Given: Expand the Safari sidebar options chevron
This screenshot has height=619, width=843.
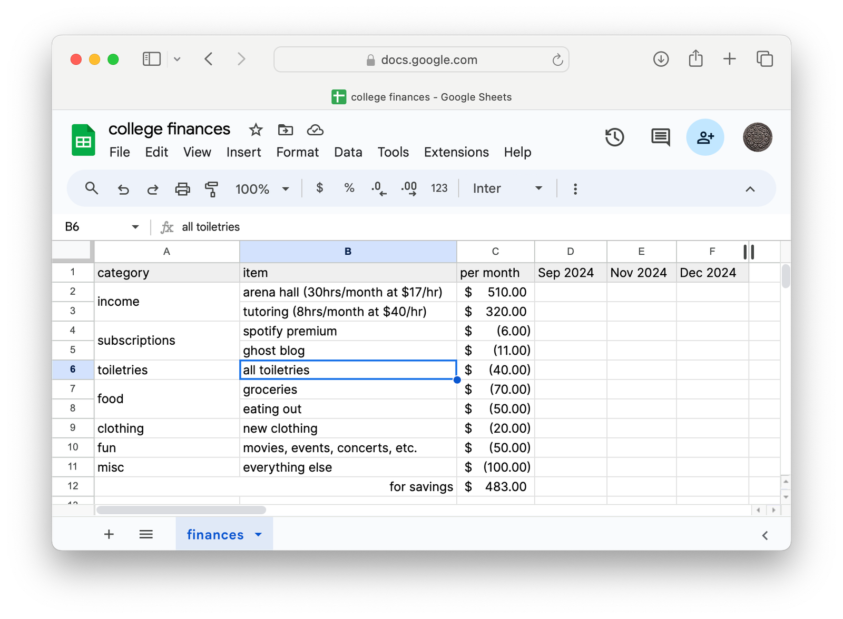Looking at the screenshot, I should point(177,59).
